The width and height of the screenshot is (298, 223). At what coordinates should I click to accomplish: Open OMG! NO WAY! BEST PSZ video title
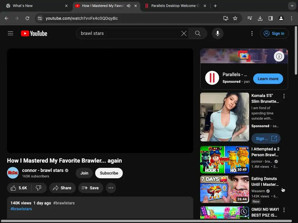[265, 212]
